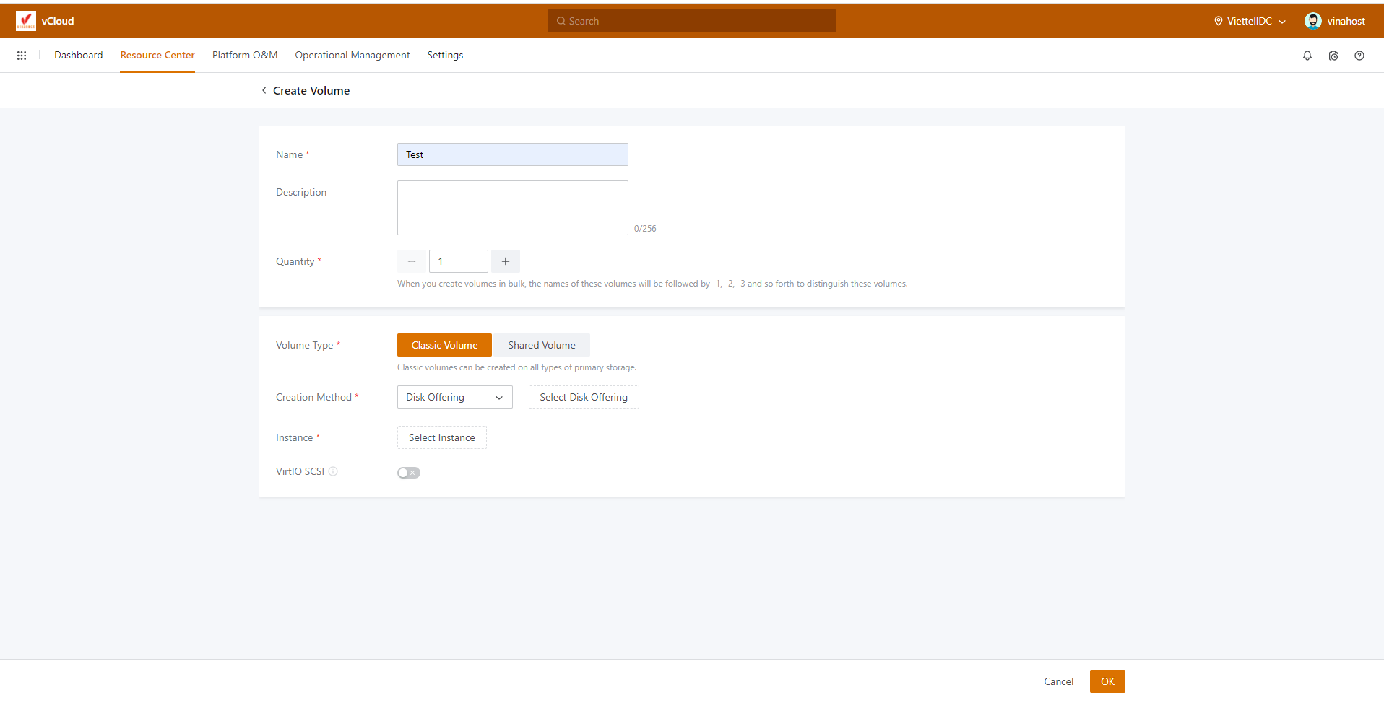Select Classic Volume type

[x=444, y=345]
